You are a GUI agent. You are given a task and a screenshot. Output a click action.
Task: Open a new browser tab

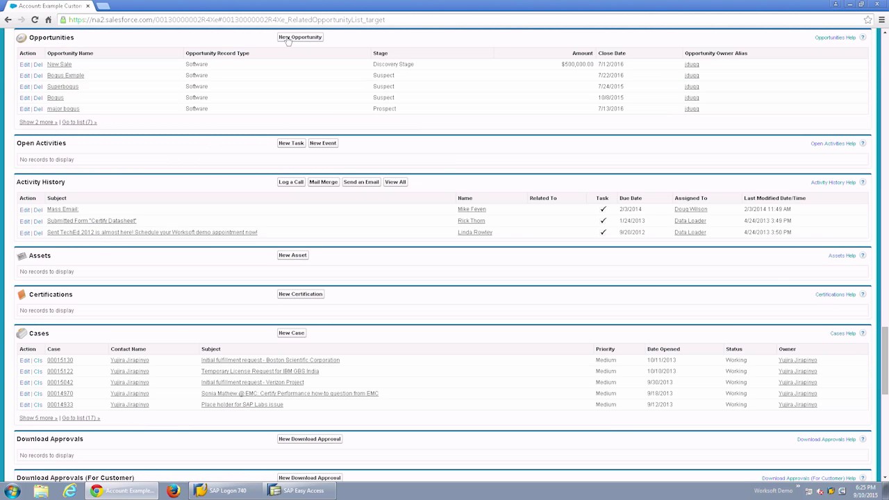[103, 6]
